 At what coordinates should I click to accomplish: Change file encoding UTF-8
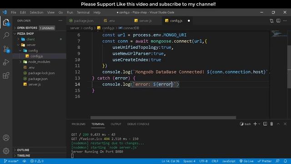coord(203,161)
